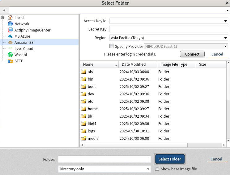
Task: Select the Wasabi storage icon
Action: coord(10,55)
